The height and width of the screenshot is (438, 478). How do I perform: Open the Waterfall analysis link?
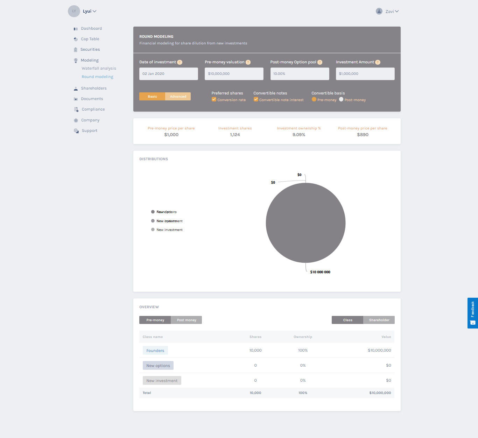click(99, 69)
